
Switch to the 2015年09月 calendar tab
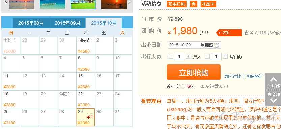click(x=67, y=23)
